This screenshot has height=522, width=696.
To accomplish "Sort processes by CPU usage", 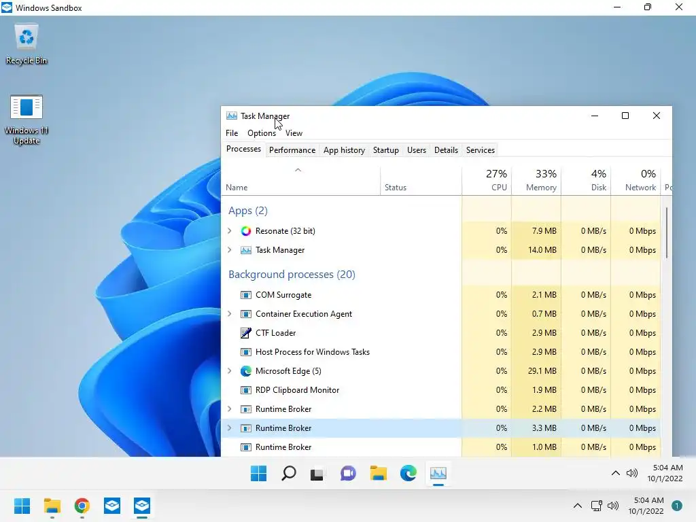I will (x=487, y=180).
